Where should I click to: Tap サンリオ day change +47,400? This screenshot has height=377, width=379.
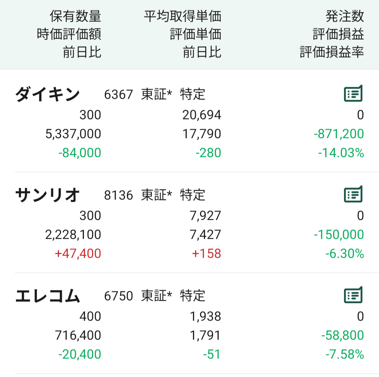pos(78,253)
